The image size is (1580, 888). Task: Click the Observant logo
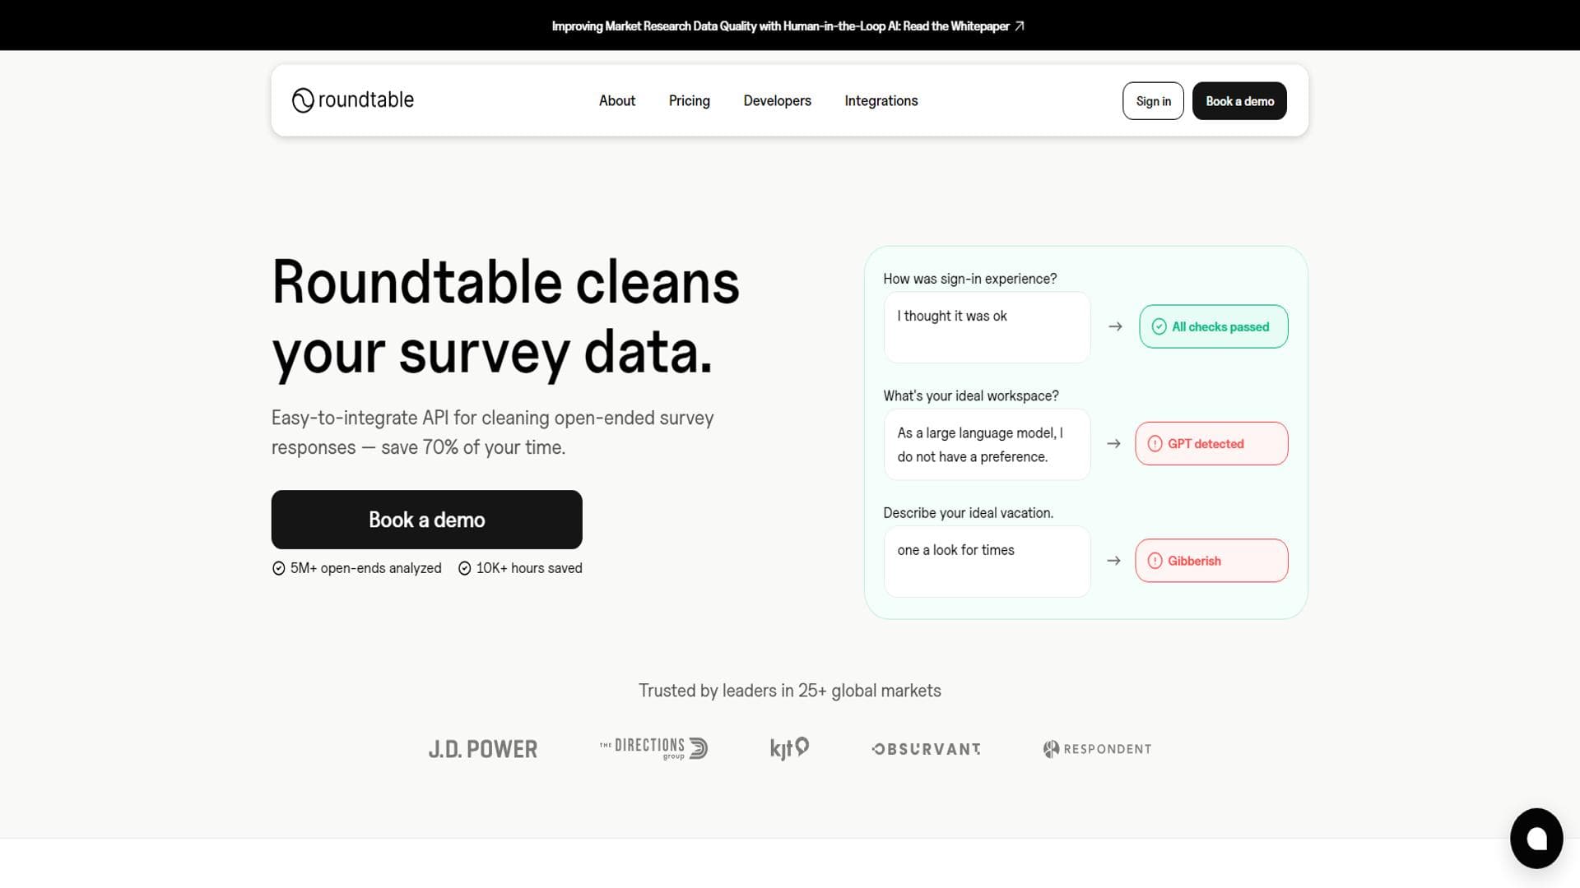tap(927, 749)
